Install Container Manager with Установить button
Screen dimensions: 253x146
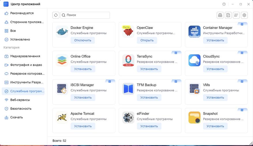click(x=215, y=40)
